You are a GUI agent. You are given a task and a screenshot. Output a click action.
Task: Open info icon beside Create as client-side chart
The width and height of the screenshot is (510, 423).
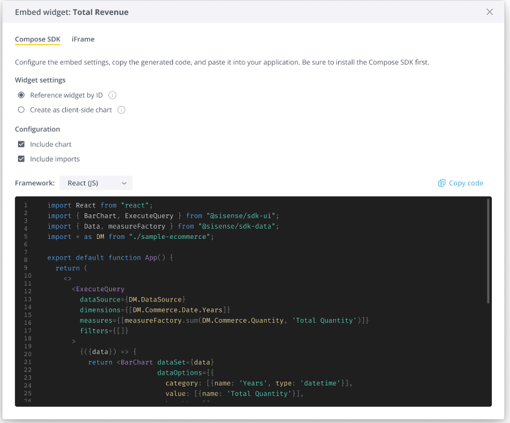[121, 110]
